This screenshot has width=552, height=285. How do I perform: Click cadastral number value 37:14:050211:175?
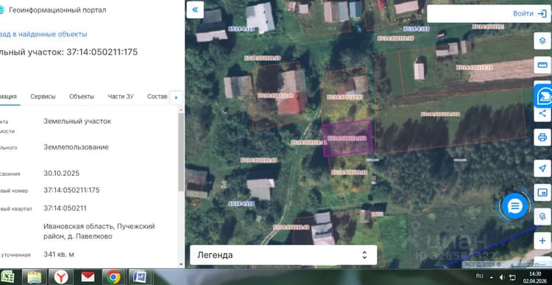[x=71, y=190]
